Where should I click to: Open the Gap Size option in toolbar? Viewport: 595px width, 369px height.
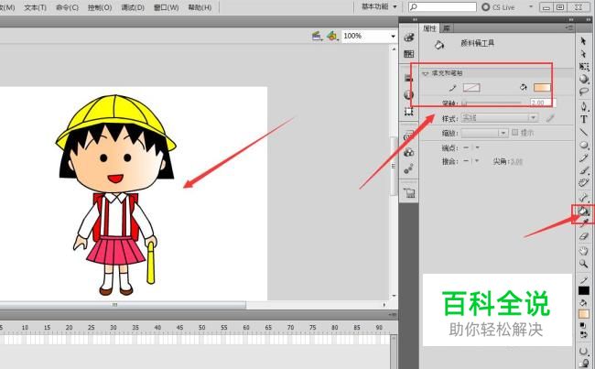(x=584, y=351)
